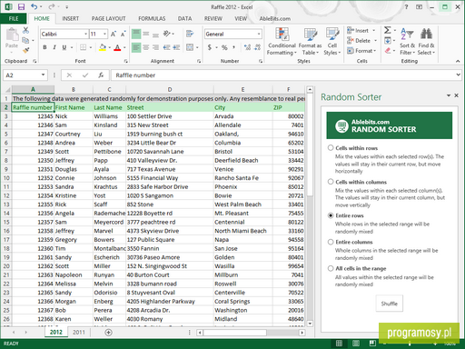This screenshot has width=465, height=349.
Task: Collapse the ribbon with the up arrow
Action: [458, 61]
